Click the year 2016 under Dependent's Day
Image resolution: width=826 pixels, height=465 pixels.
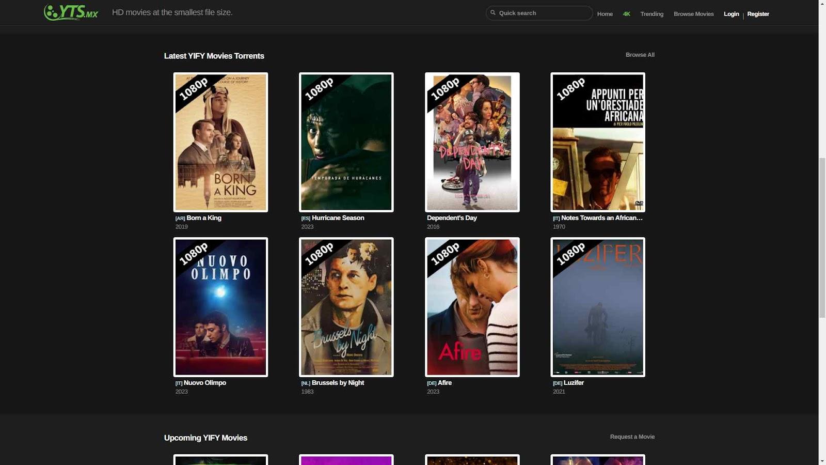[x=433, y=227]
